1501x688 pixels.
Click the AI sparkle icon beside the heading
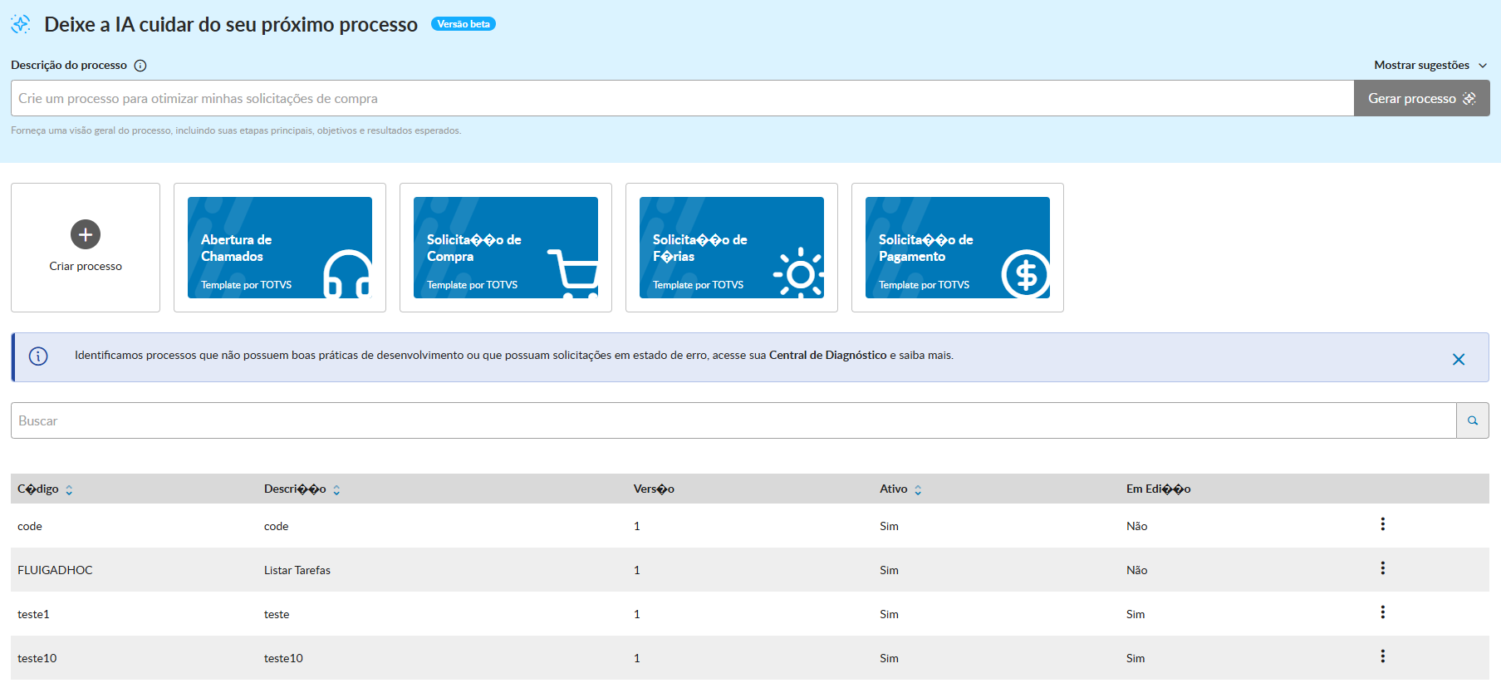(21, 24)
